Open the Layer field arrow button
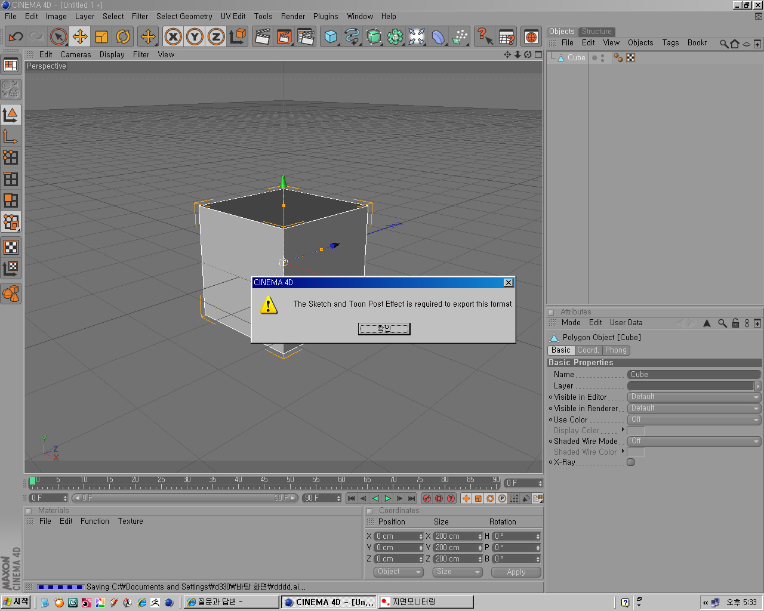The width and height of the screenshot is (764, 611). tap(758, 386)
